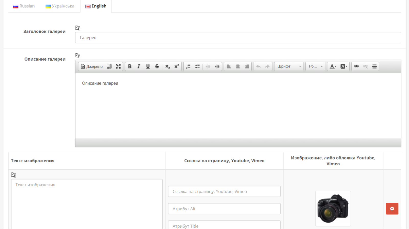
Task: Open the background color picker
Action: point(344,66)
